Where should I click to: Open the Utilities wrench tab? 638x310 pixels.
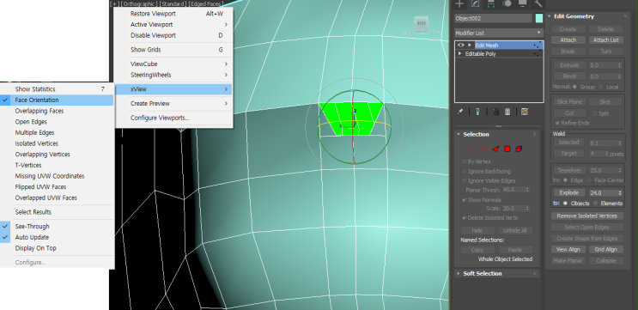coord(538,3)
